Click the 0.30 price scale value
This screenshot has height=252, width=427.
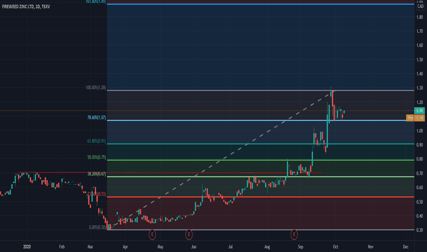[x=420, y=230]
